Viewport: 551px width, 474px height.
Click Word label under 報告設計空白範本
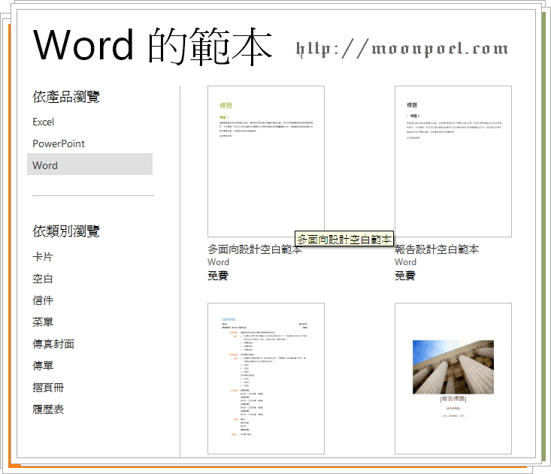click(x=405, y=262)
